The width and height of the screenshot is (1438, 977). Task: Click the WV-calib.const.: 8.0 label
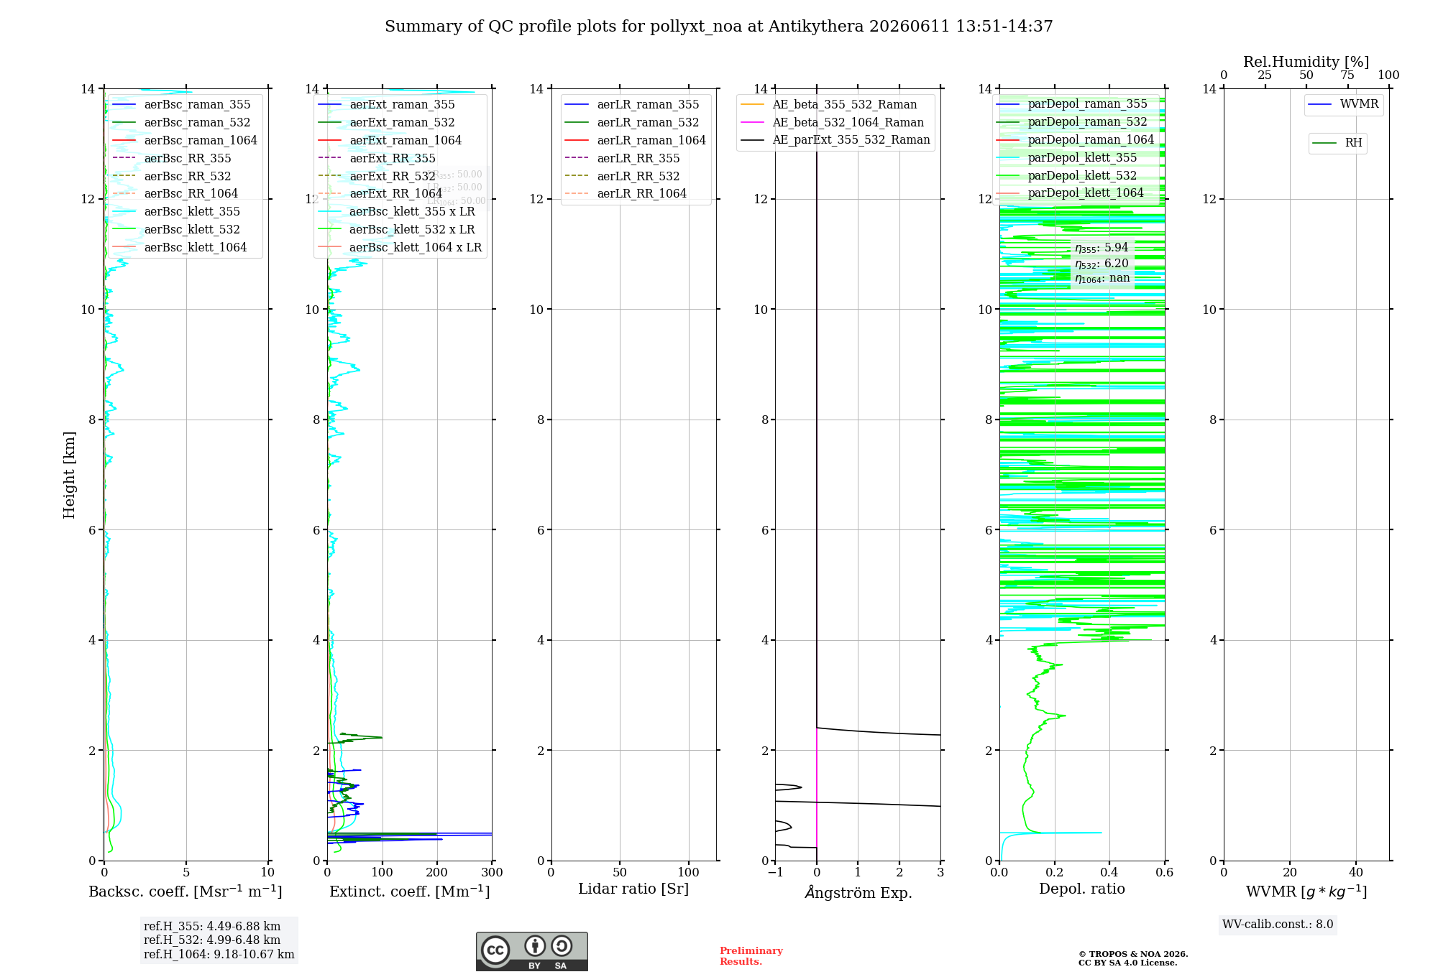point(1278,925)
